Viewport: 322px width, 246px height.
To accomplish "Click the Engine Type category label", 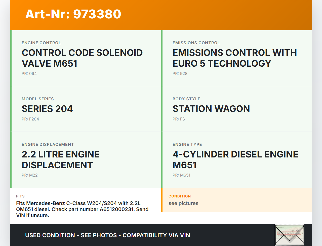I will [187, 145].
